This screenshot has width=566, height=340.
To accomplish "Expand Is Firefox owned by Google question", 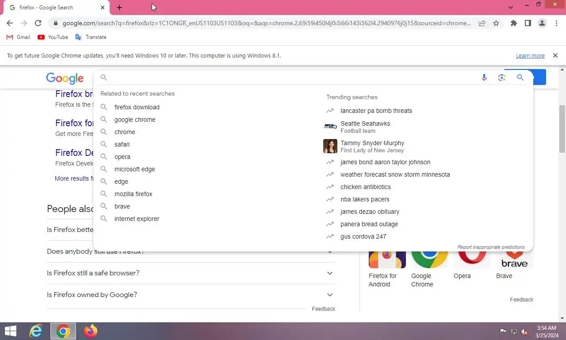I will tap(191, 295).
